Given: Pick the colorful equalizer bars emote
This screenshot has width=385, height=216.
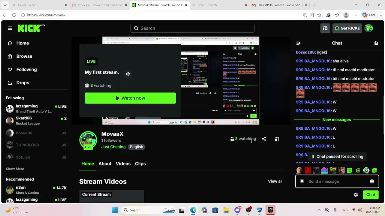Looking at the screenshot, I should pyautogui.click(x=324, y=170).
